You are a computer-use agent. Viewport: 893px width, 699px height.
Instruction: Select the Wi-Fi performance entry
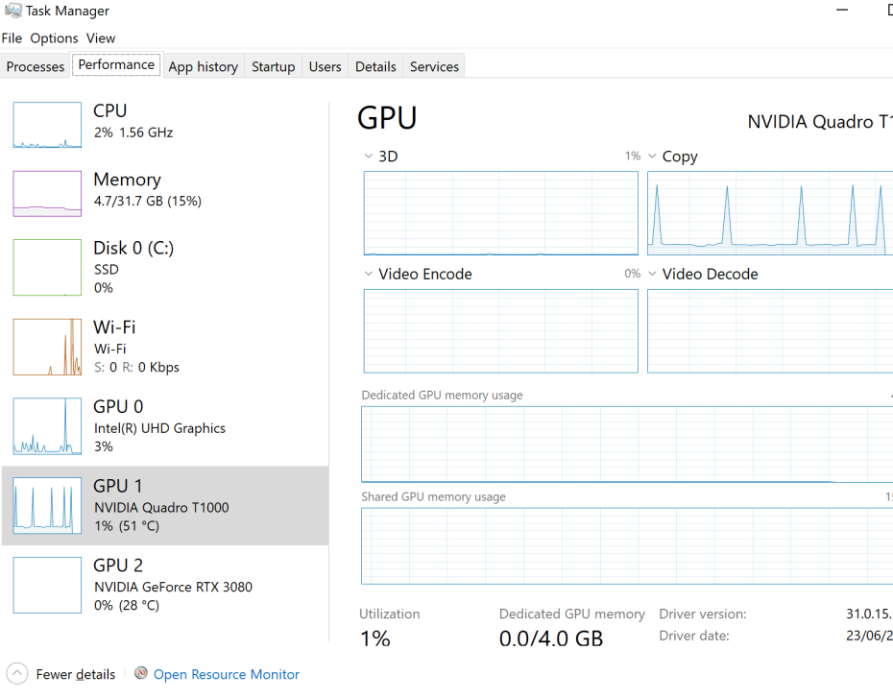[165, 347]
